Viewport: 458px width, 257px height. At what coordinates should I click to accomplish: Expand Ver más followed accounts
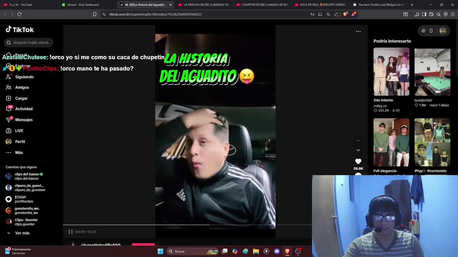[x=19, y=233]
